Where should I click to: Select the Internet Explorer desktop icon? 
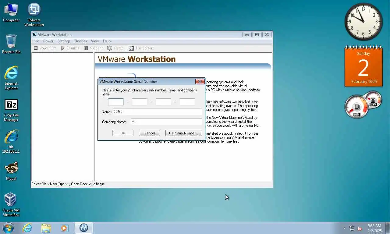tap(11, 78)
